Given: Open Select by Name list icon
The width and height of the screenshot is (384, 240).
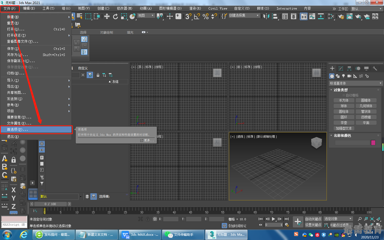Looking at the screenshot, I should click(79, 17).
